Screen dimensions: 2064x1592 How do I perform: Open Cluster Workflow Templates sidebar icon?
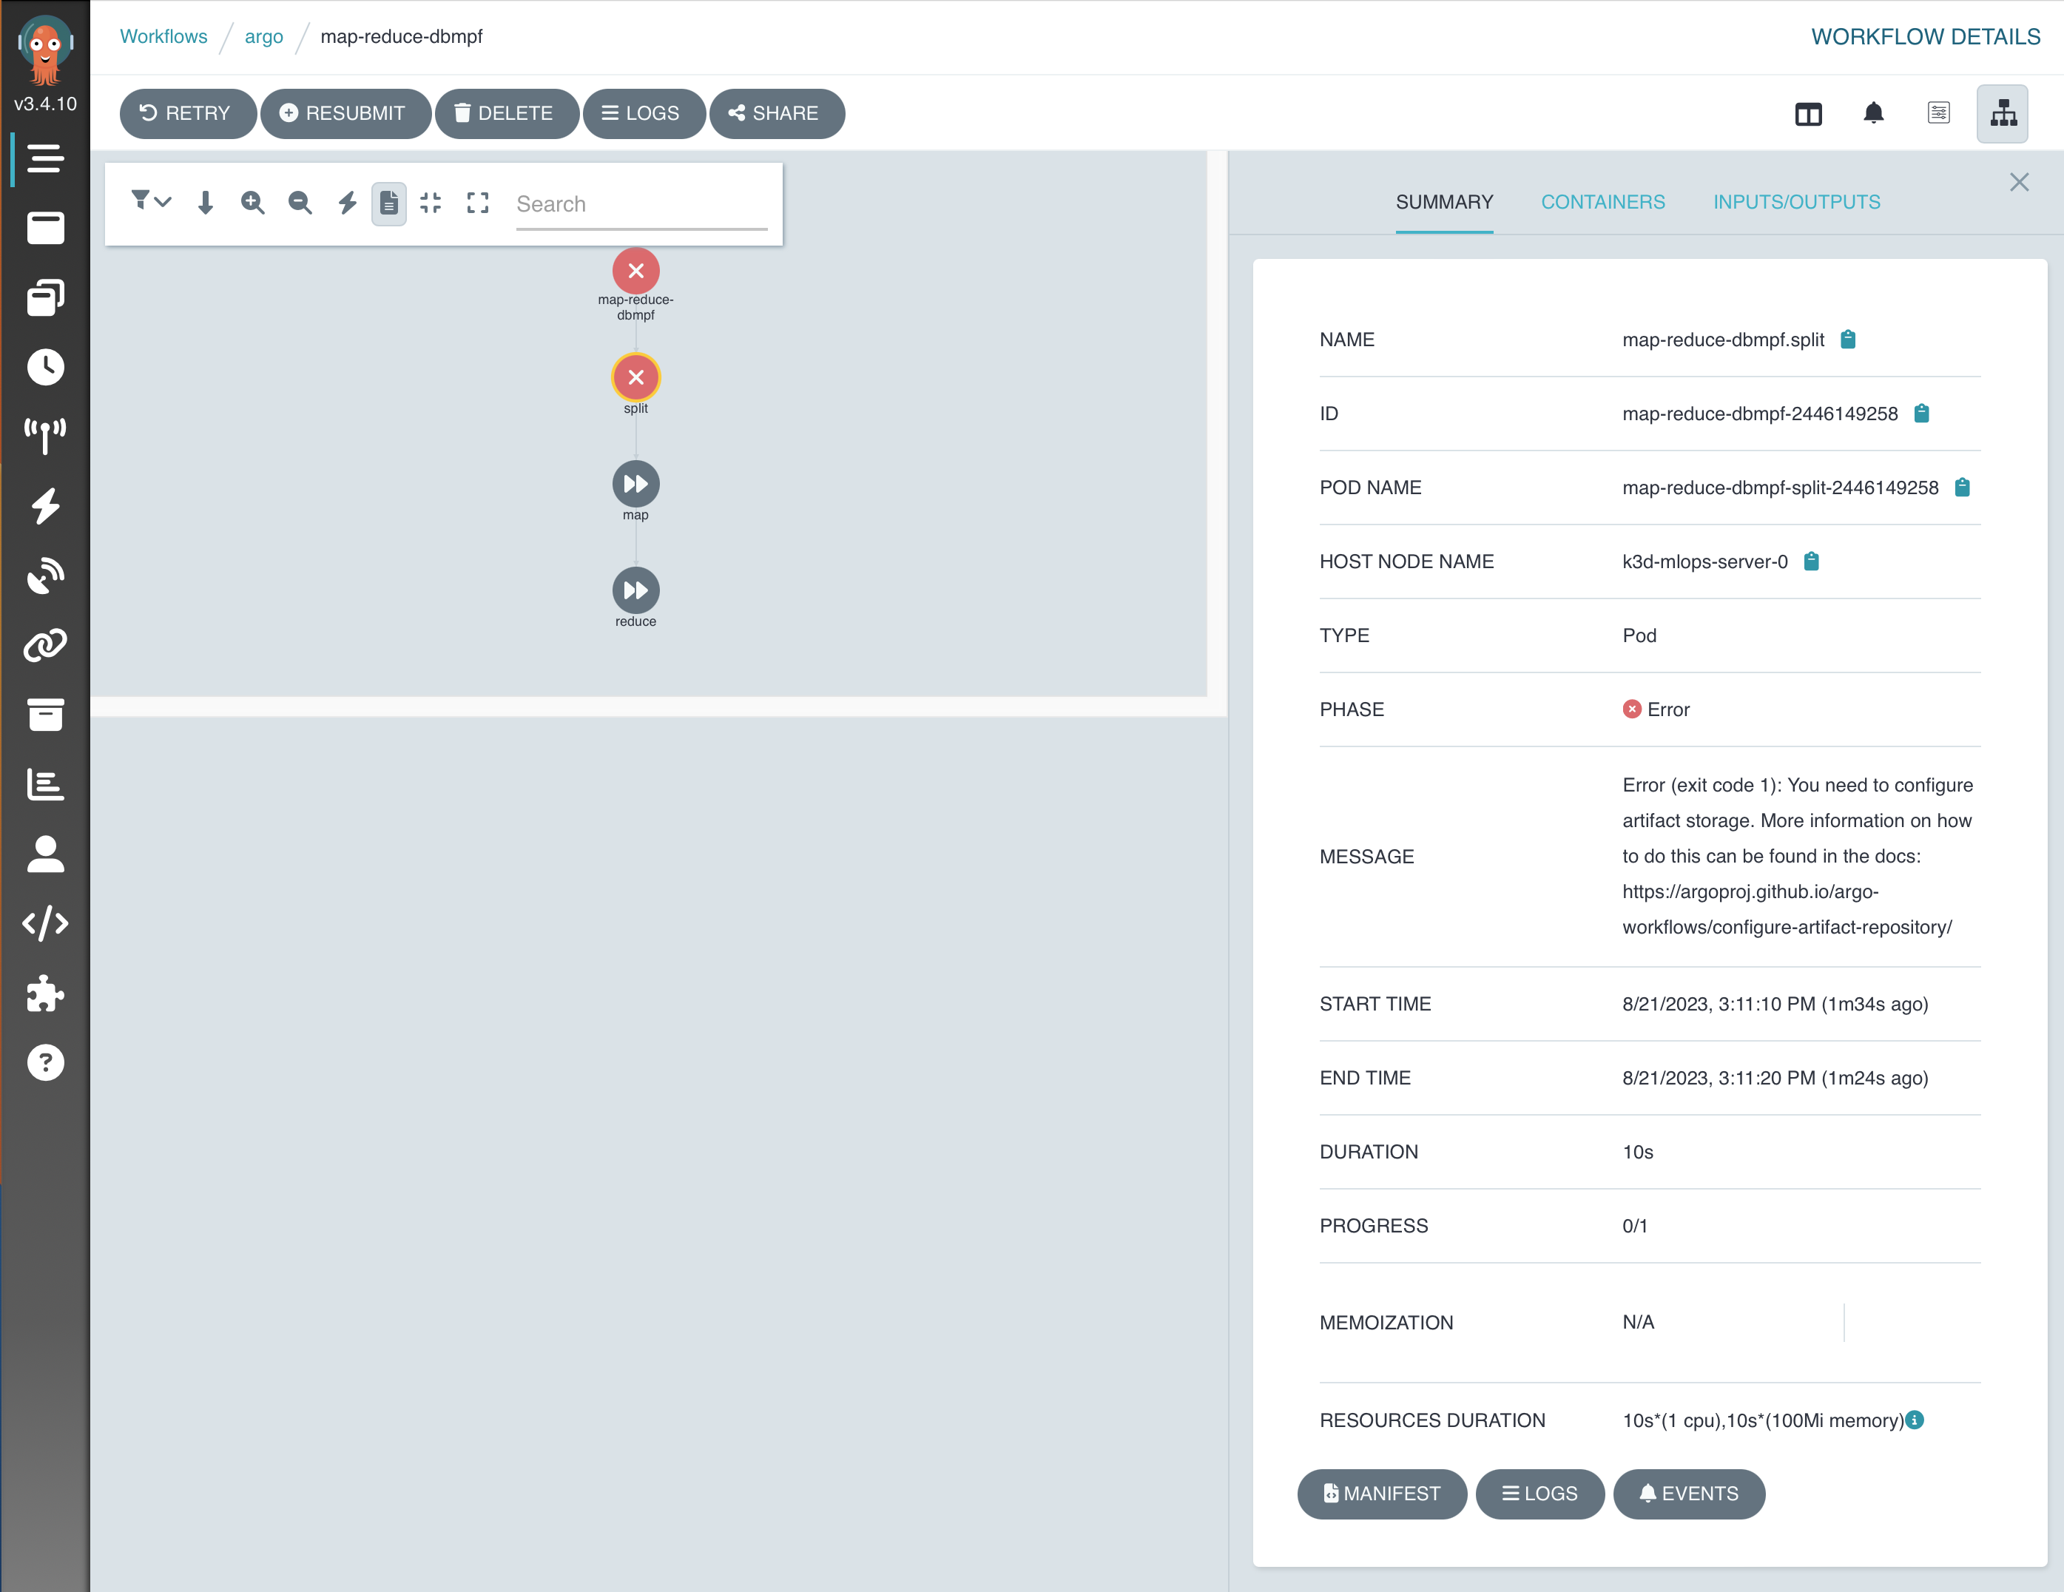click(x=45, y=297)
